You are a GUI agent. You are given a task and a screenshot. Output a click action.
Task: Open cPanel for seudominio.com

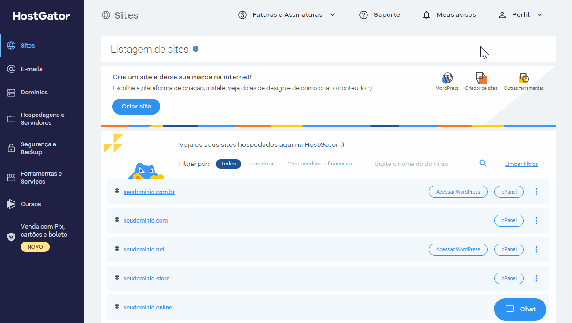click(x=509, y=221)
